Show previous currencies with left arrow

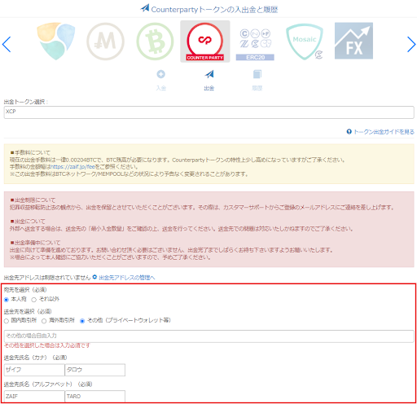click(x=7, y=44)
